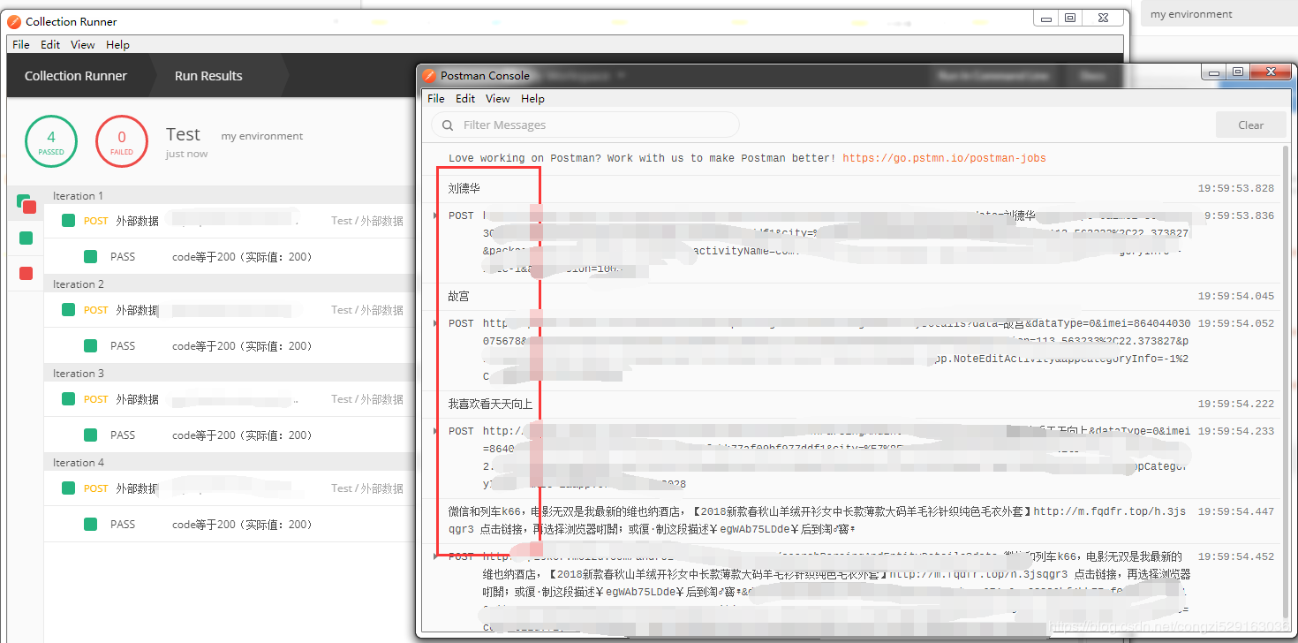Open the go.pstmn.io/postman-jobs link
Viewport: 1298px width, 643px height.
944,159
